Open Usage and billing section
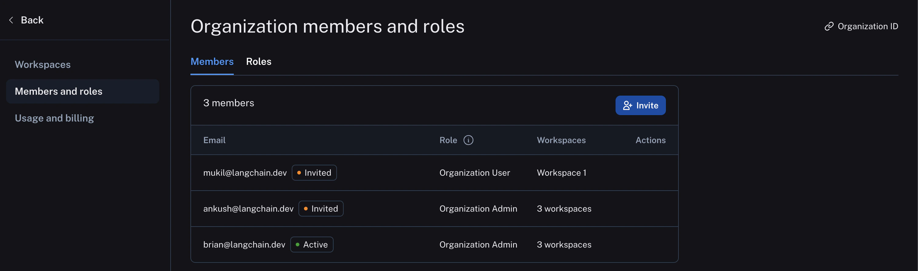 [55, 118]
